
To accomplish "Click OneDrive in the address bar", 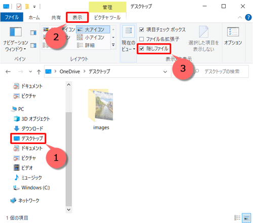I will pyautogui.click(x=70, y=71).
